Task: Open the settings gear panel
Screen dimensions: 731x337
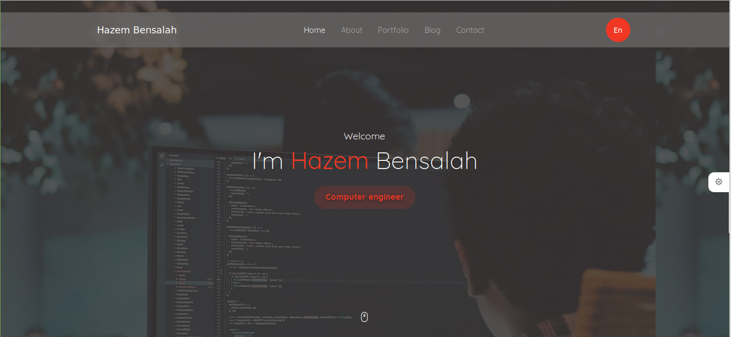Action: [x=719, y=182]
